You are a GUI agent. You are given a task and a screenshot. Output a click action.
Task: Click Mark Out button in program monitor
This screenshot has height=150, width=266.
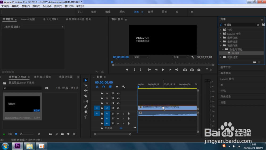click(x=140, y=70)
